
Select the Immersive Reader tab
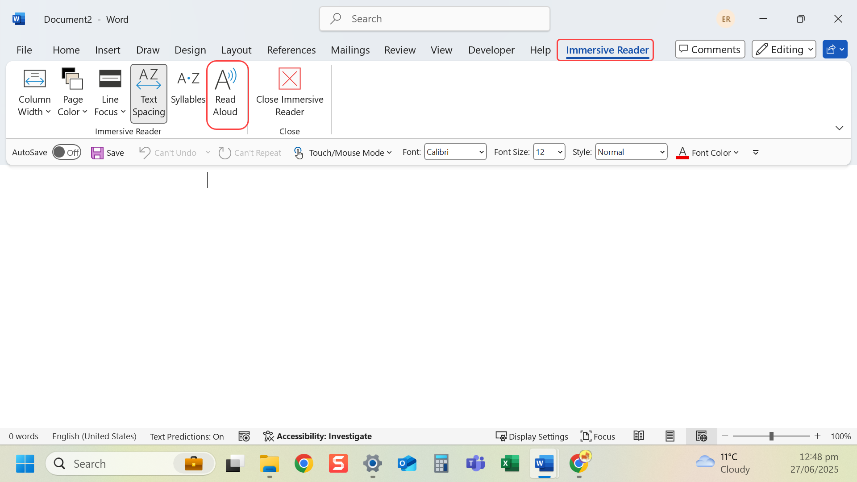point(607,50)
